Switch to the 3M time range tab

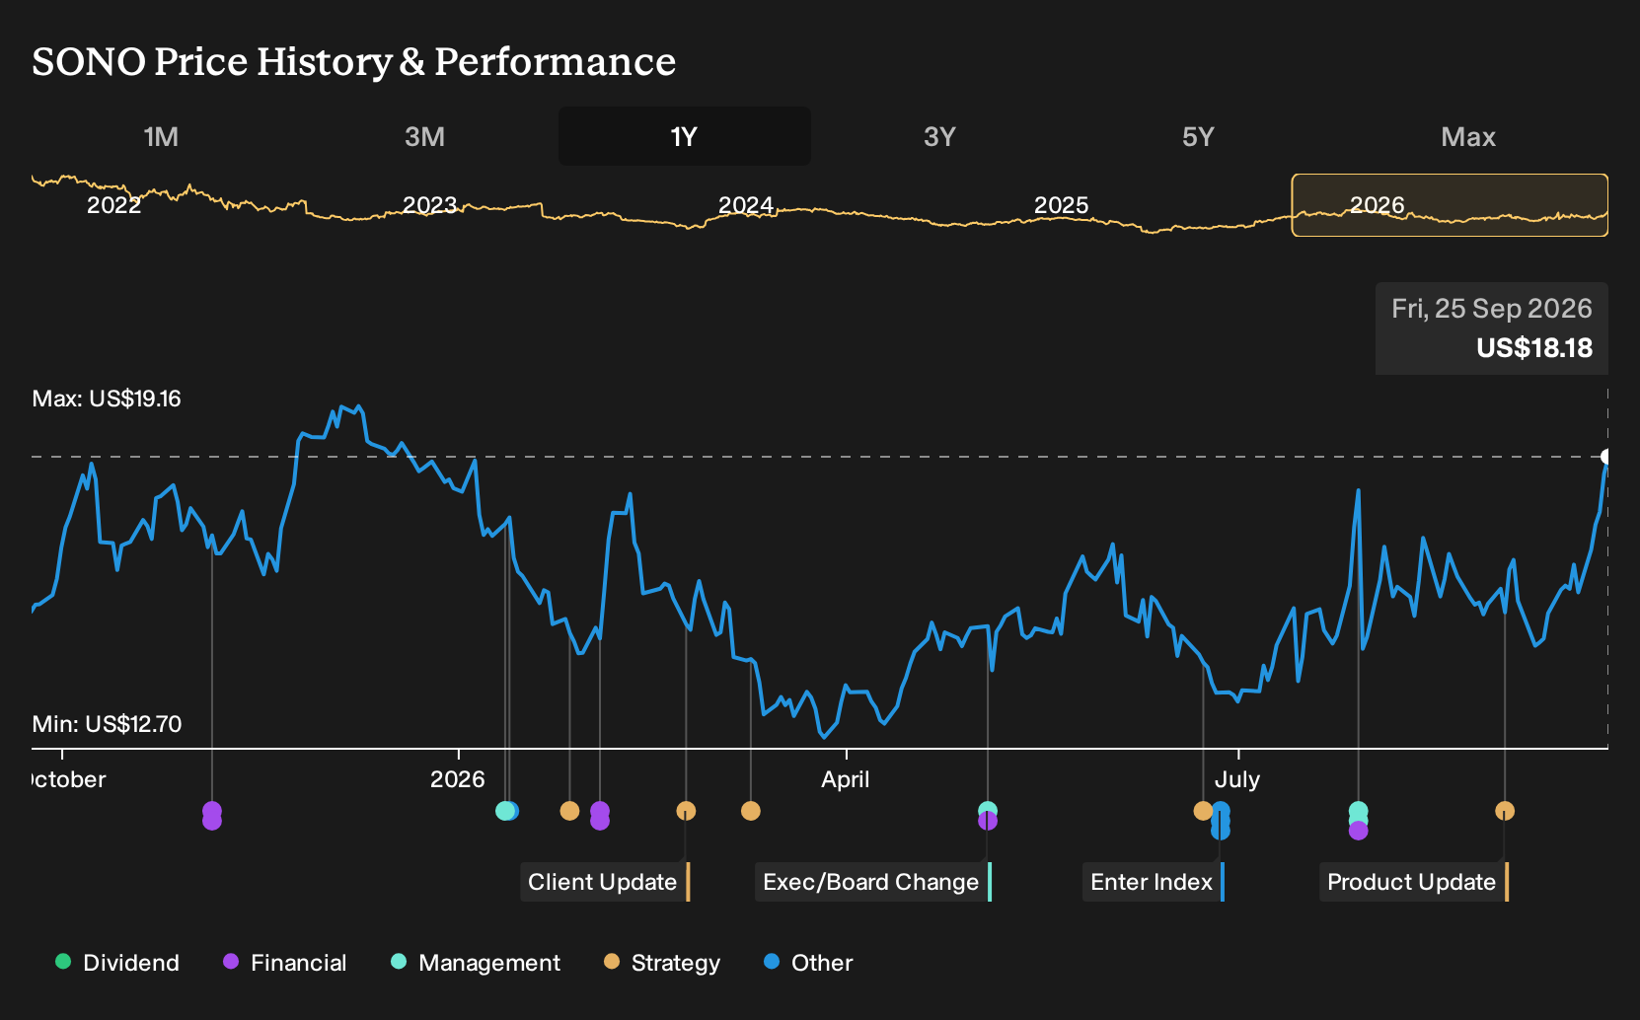(424, 136)
